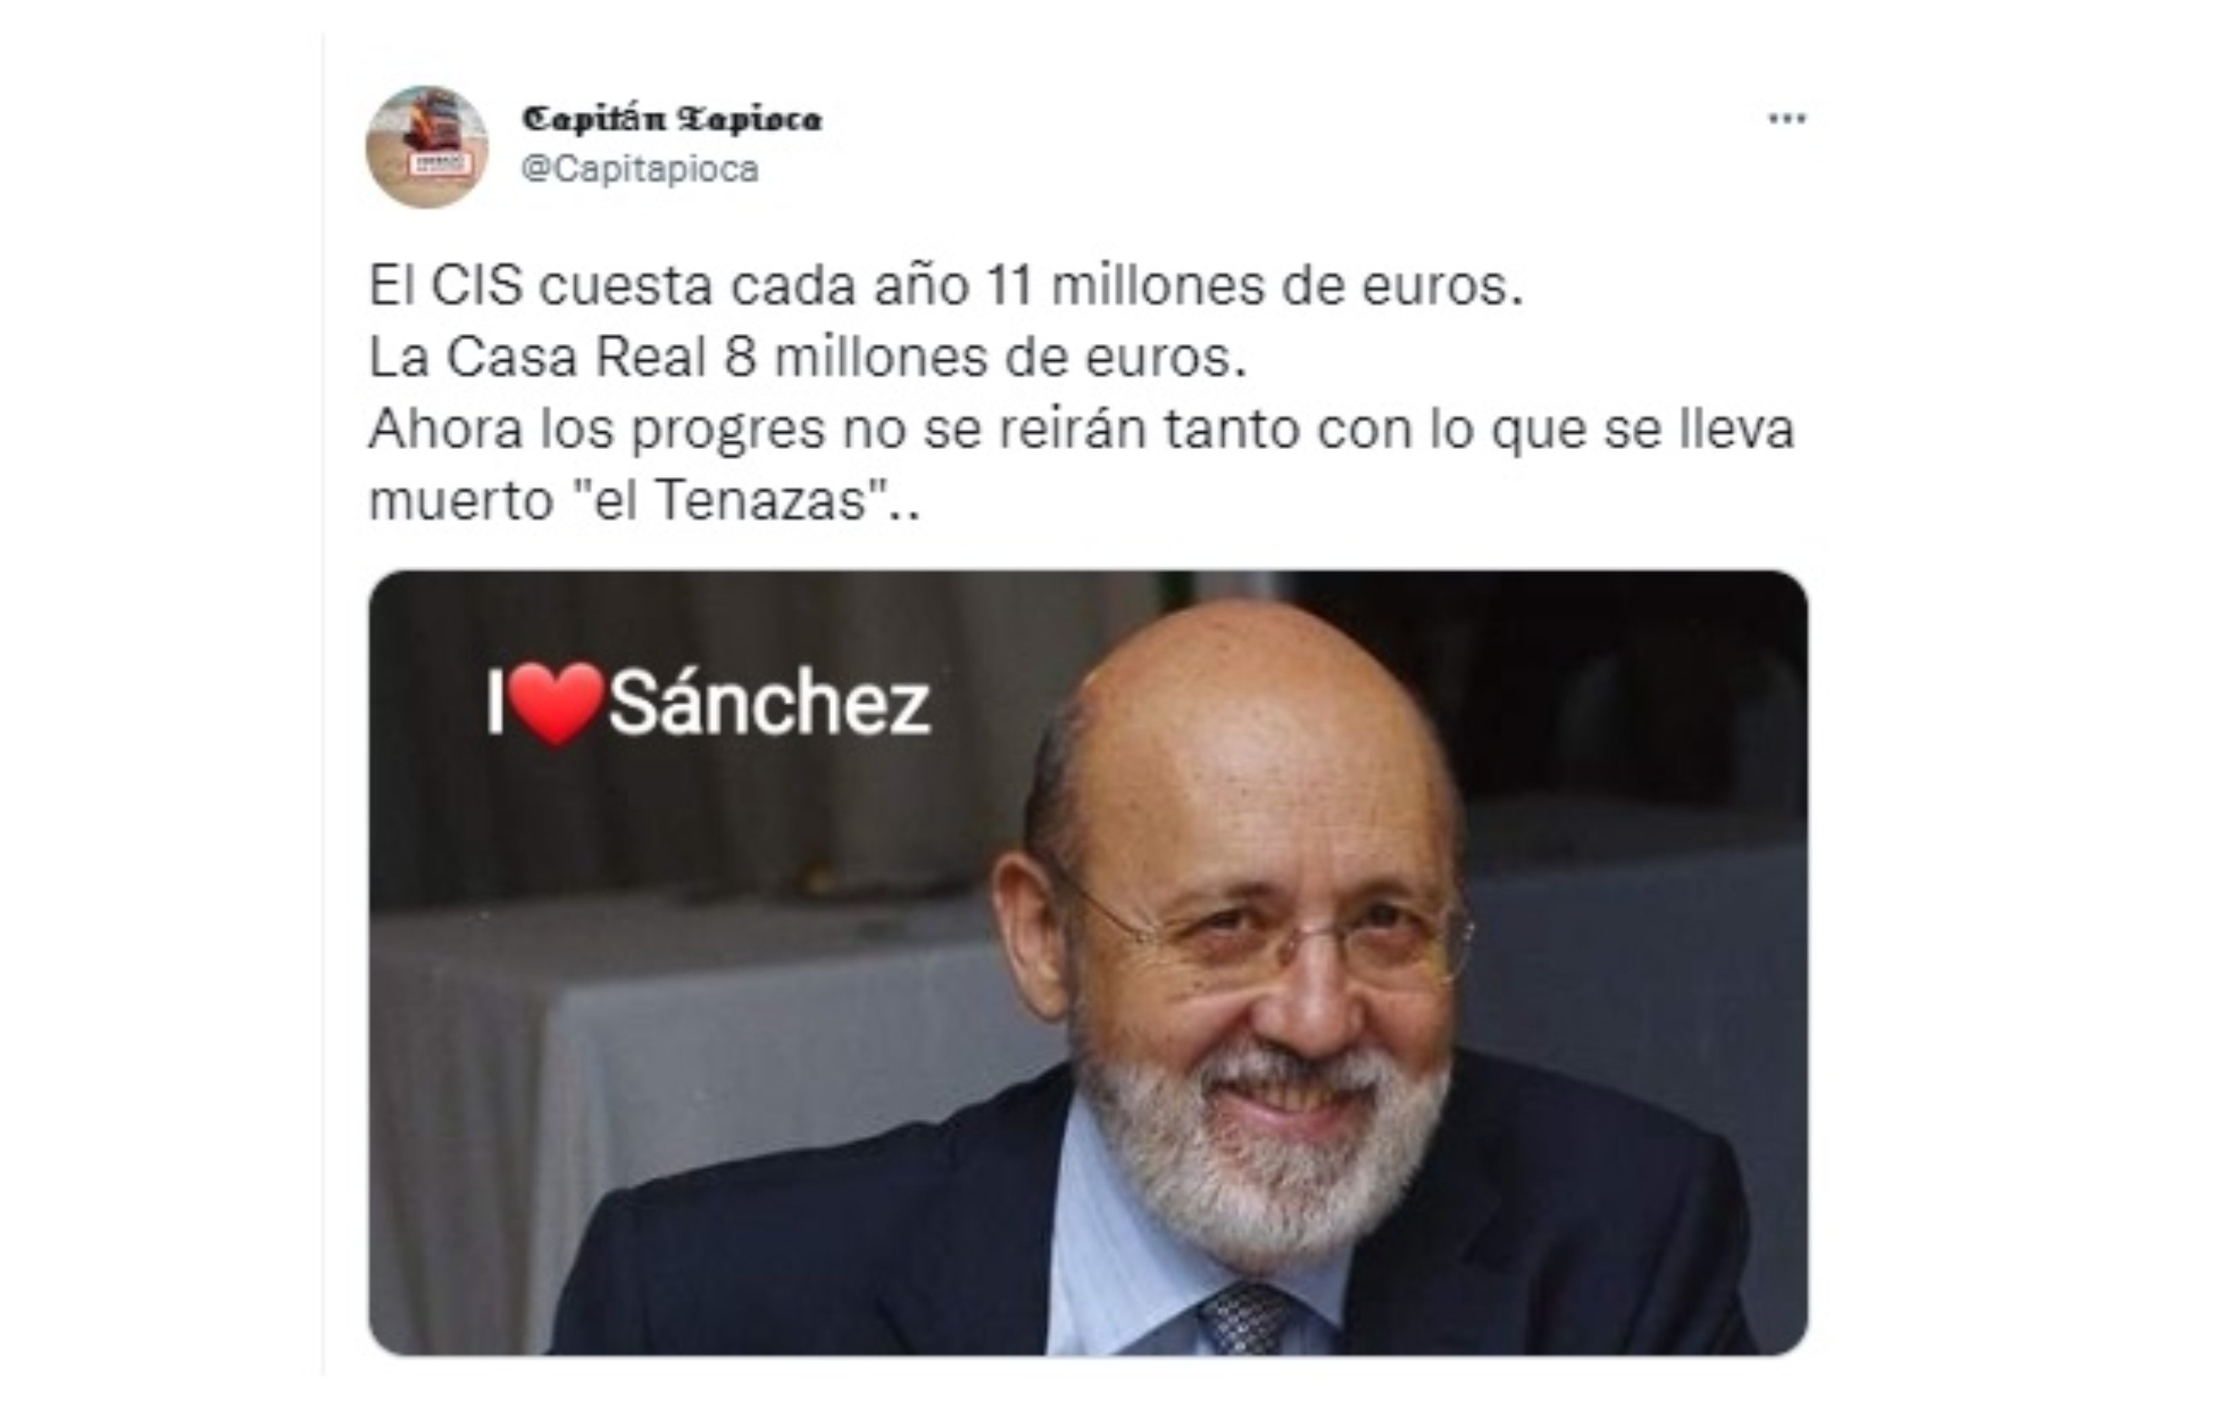Click the Capitán Tapioca profile avatar
The height and width of the screenshot is (1405, 2214).
pos(427,147)
